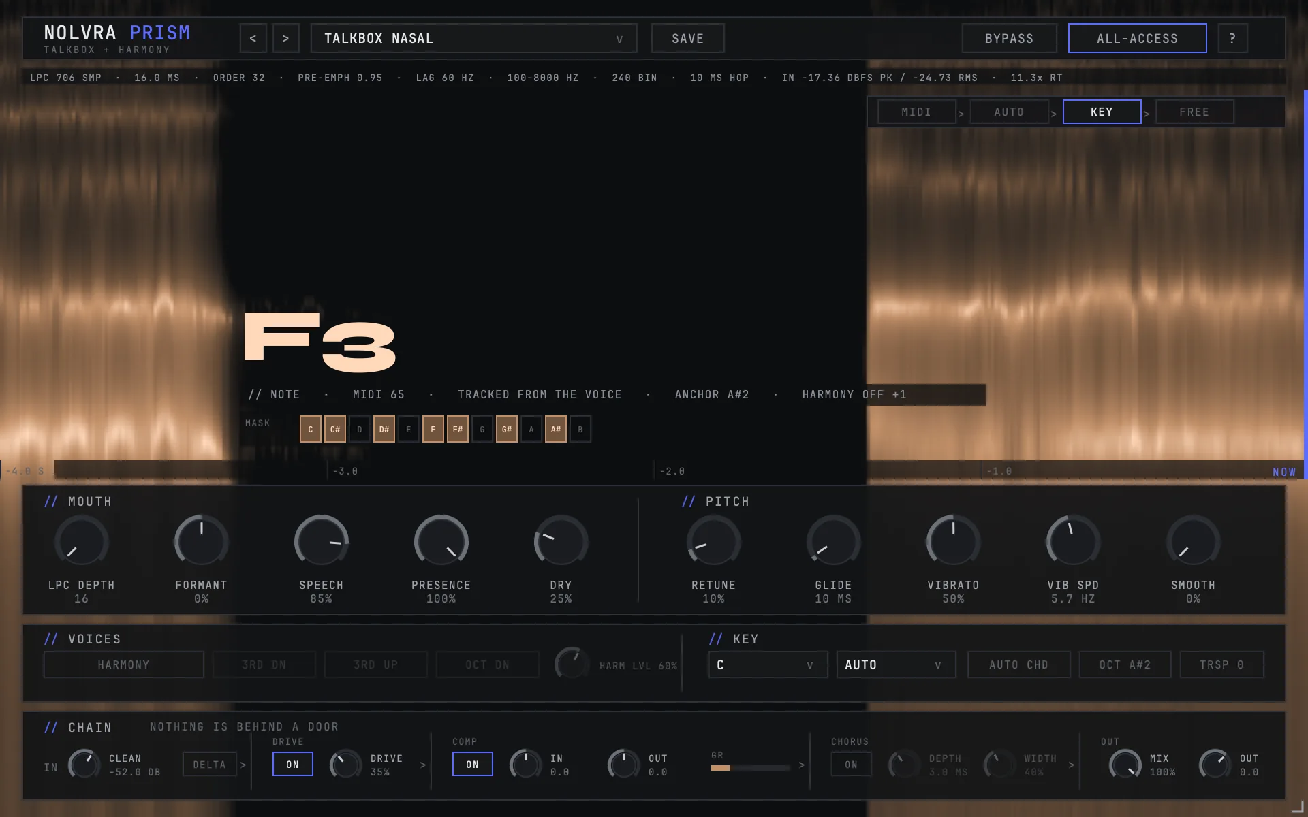
Task: Expand the DRIVE section with its arrow
Action: click(x=422, y=765)
